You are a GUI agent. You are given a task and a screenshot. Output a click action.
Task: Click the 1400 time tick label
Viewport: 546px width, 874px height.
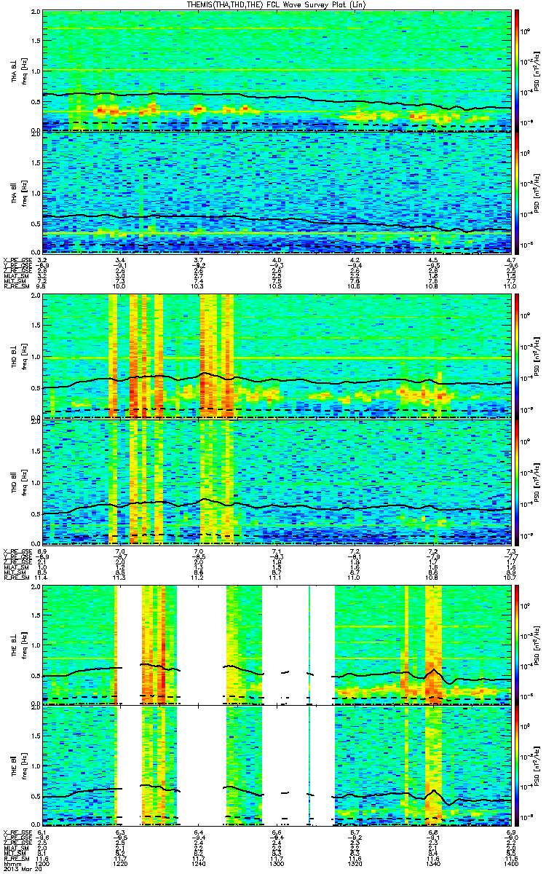coord(510,863)
